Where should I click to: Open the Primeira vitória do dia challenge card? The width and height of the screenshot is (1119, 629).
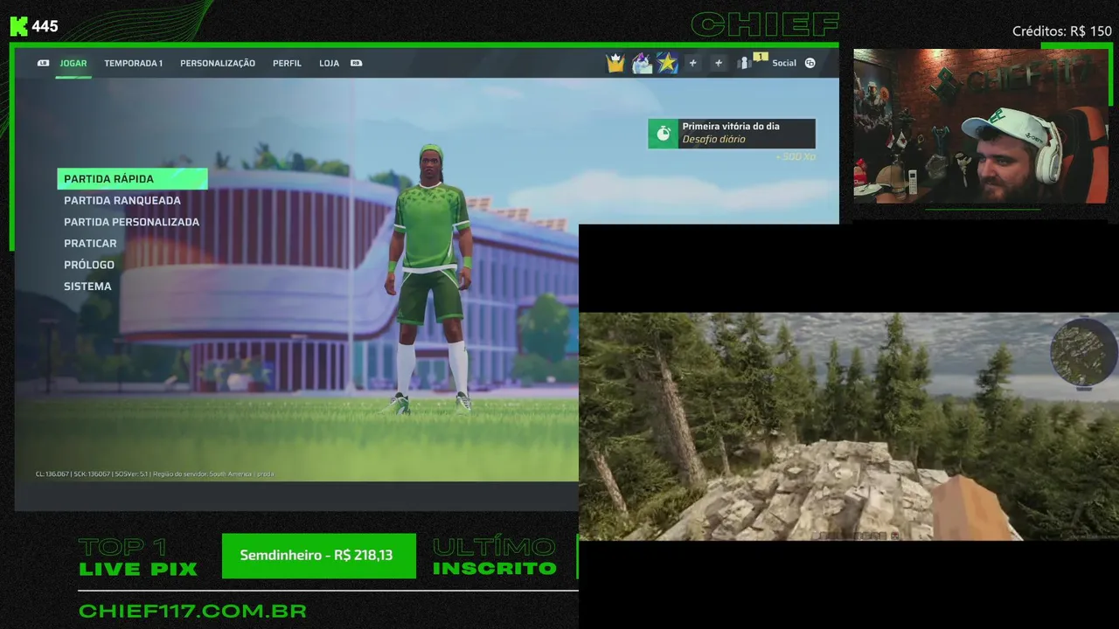[x=732, y=134]
